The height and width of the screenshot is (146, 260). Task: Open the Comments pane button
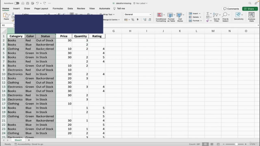[231, 9]
